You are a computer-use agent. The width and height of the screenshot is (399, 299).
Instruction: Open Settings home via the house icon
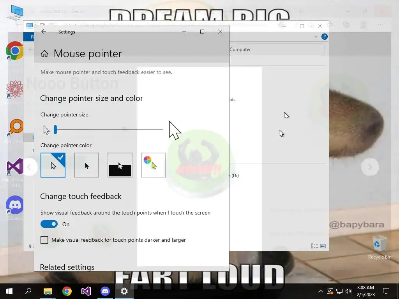44,54
